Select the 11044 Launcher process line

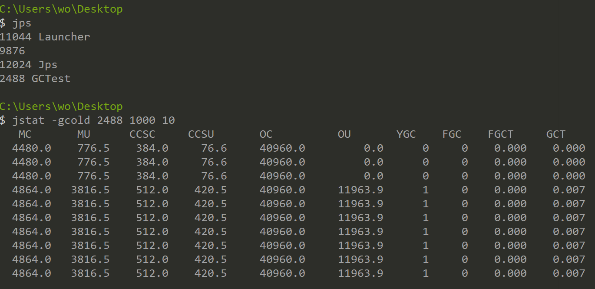point(45,37)
